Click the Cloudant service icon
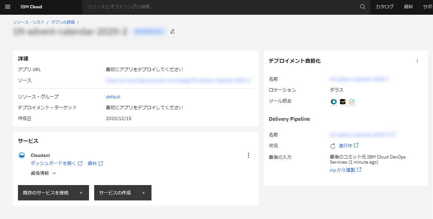 (22, 155)
